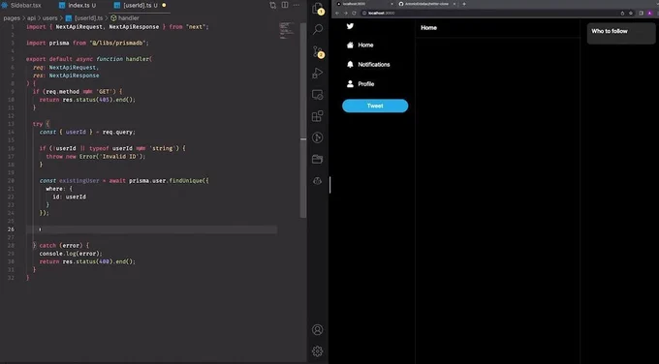
Task: Click the bottom-most view icon below the folder icon
Action: (318, 181)
